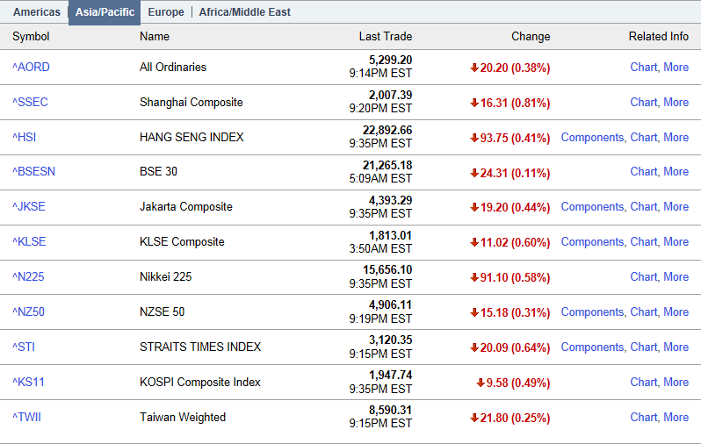Click the ^KS11 ticker symbol

(x=28, y=382)
